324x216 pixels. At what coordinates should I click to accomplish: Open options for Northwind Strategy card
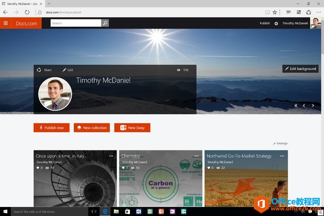point(282,156)
